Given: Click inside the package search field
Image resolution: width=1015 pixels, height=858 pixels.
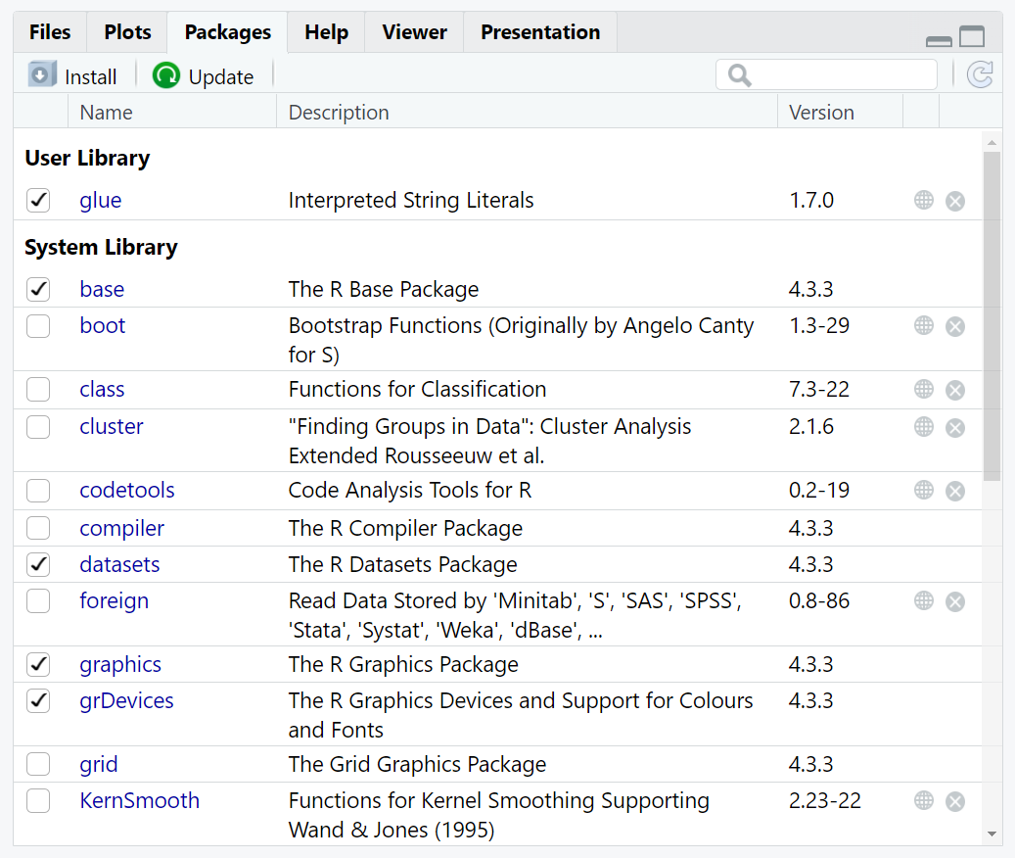Looking at the screenshot, I should [837, 74].
